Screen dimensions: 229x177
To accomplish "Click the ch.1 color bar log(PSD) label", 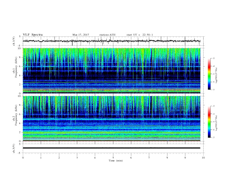I will pyautogui.click(x=217, y=75).
